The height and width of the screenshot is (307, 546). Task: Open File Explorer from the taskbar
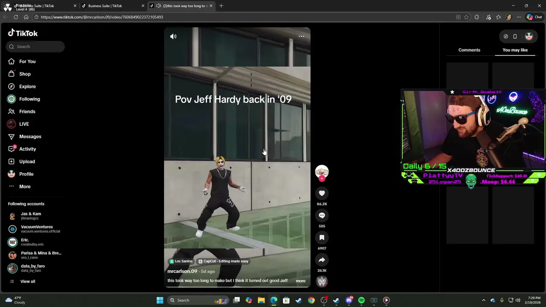click(x=261, y=300)
